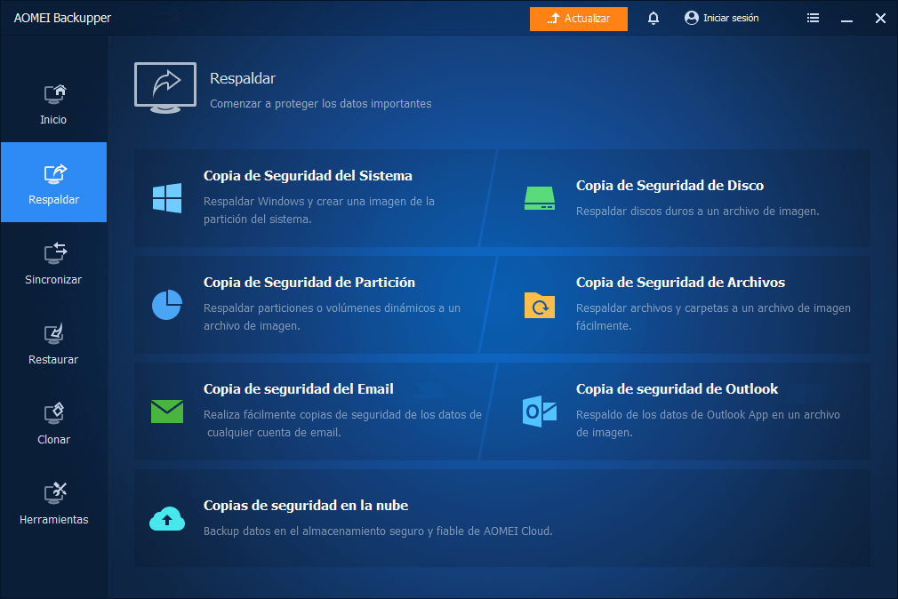Click the green disk drive icon
Viewport: 898px width, 599px height.
point(540,198)
